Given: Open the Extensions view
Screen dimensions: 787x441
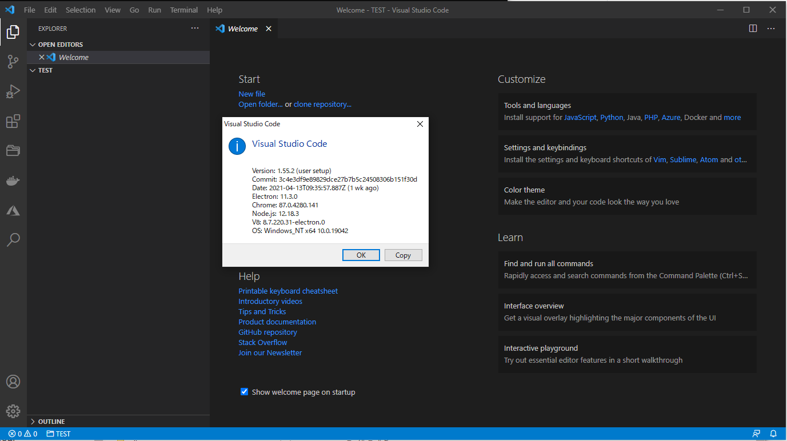Looking at the screenshot, I should (x=13, y=121).
